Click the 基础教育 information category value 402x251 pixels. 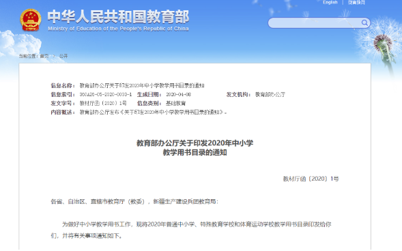(x=175, y=103)
